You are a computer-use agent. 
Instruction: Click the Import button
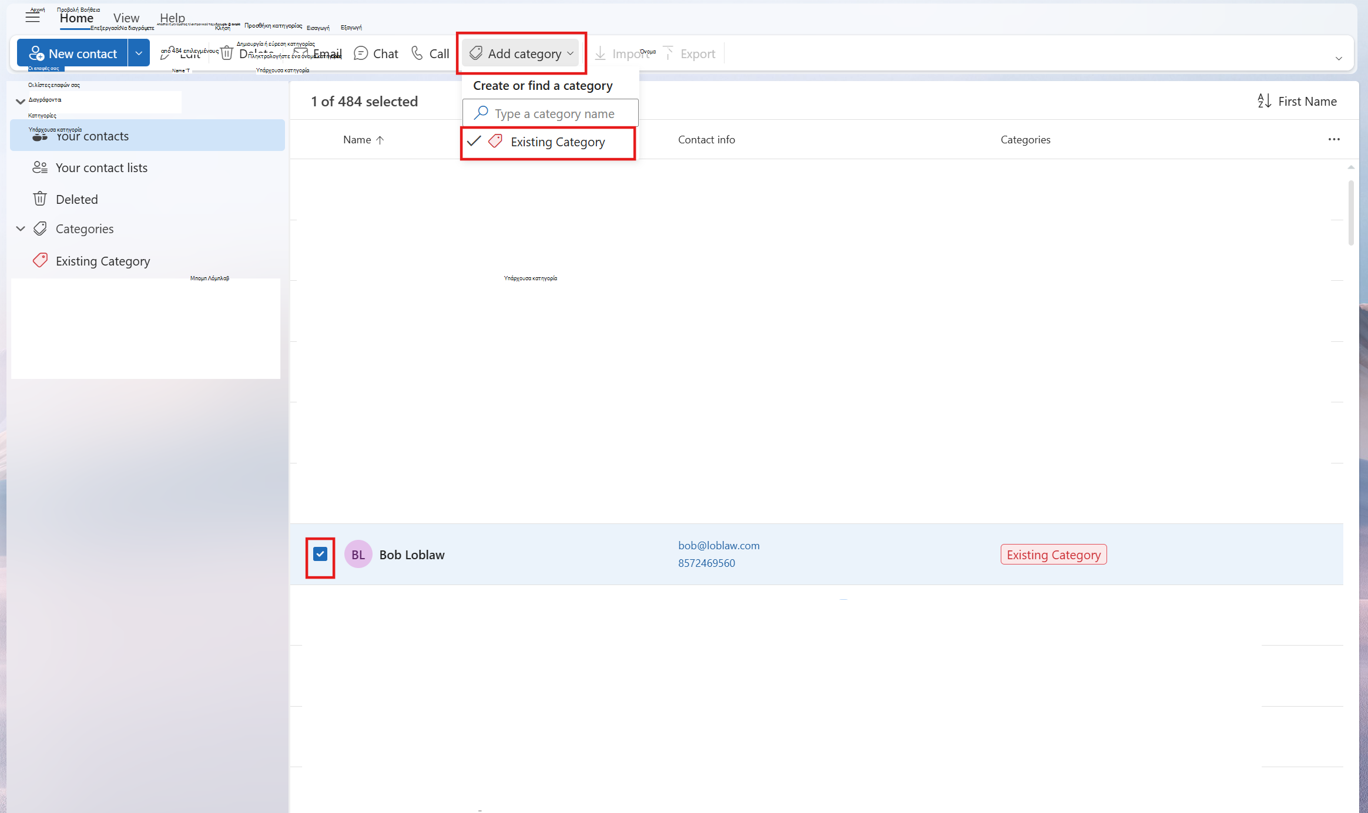(x=623, y=53)
